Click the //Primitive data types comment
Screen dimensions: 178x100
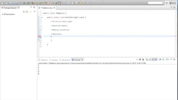61,22
